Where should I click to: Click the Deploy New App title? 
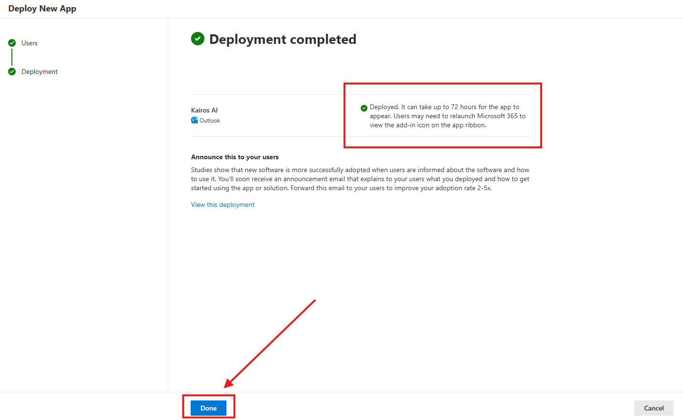tap(42, 9)
